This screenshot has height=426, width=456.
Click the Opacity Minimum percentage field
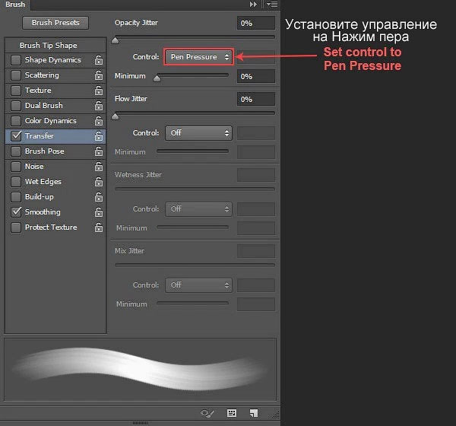(x=256, y=76)
